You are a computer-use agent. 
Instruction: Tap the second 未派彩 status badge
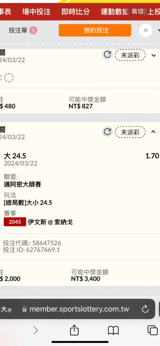click(130, 132)
